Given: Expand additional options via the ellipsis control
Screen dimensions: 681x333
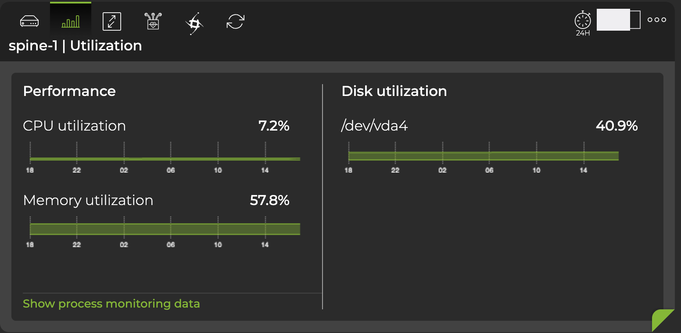Looking at the screenshot, I should (657, 19).
